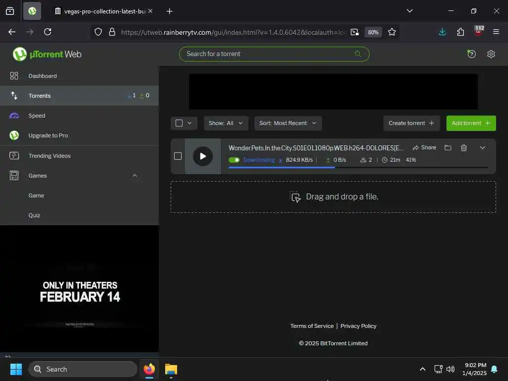508x381 pixels.
Task: Collapse the Games section chevron
Action: tap(135, 176)
